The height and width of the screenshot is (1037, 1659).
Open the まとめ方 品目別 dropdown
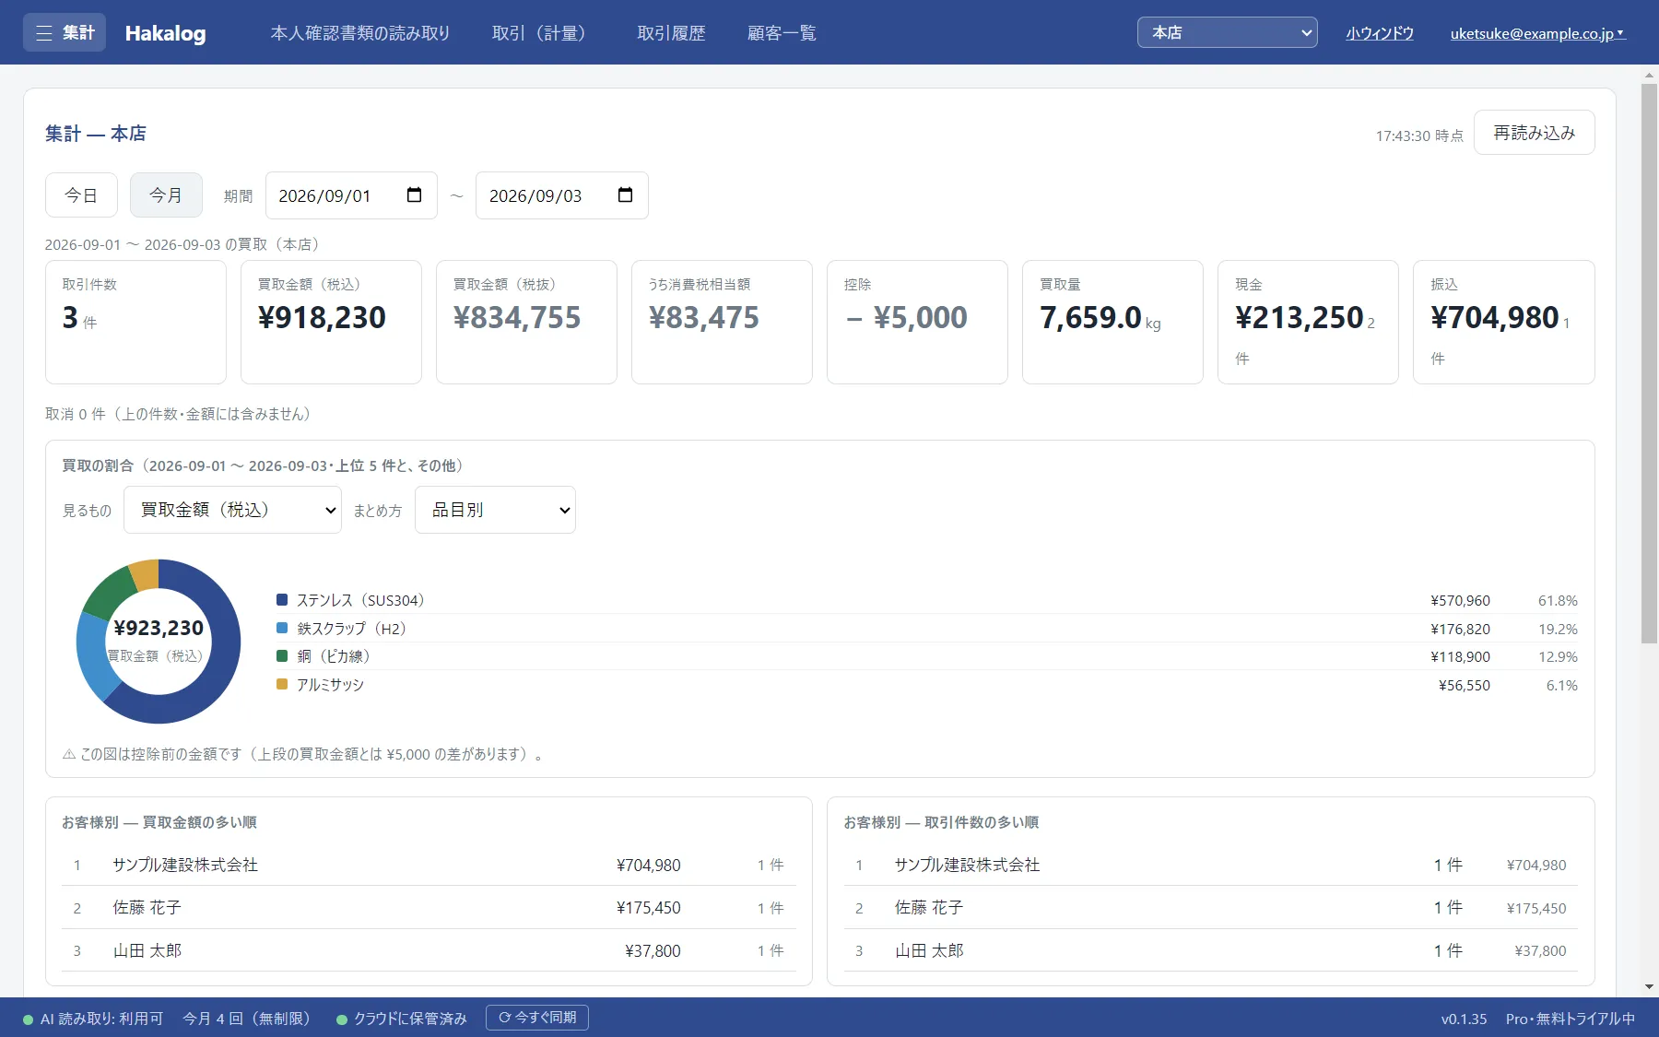coord(495,510)
